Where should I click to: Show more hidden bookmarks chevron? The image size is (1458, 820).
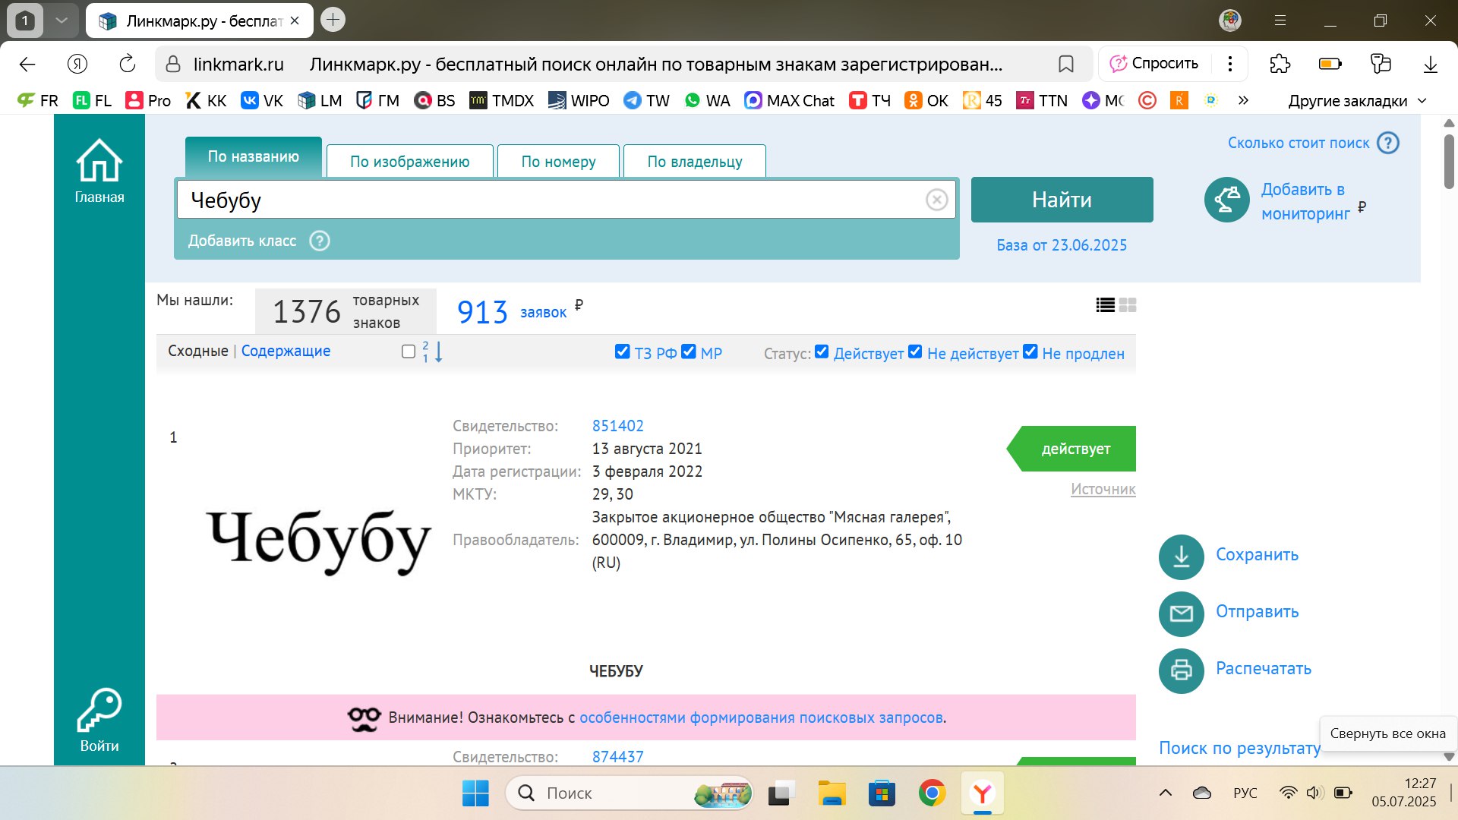coord(1243,100)
